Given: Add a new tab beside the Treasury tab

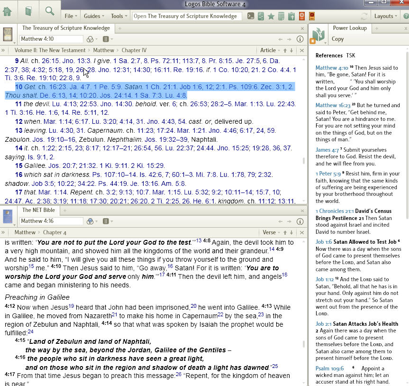Looking at the screenshot, I should (x=120, y=28).
